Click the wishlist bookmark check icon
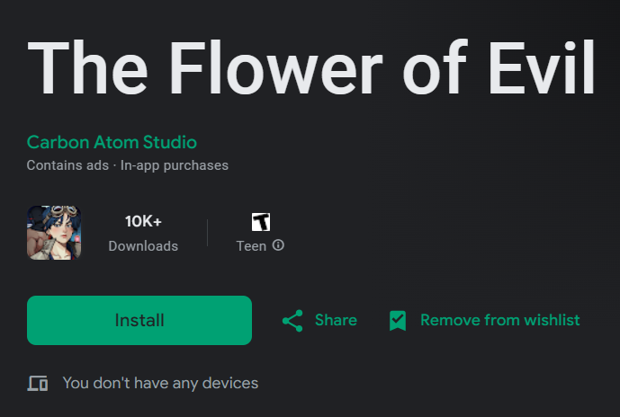 [398, 321]
